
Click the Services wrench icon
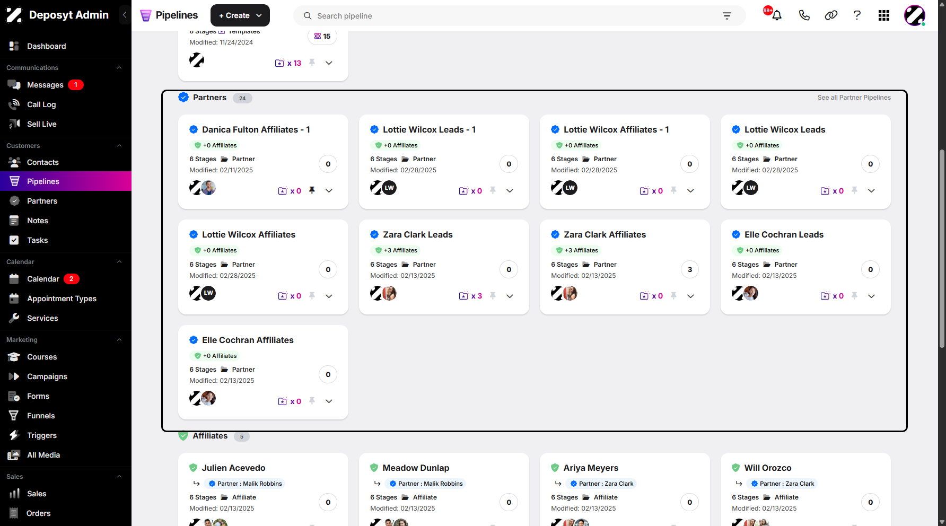(x=14, y=318)
